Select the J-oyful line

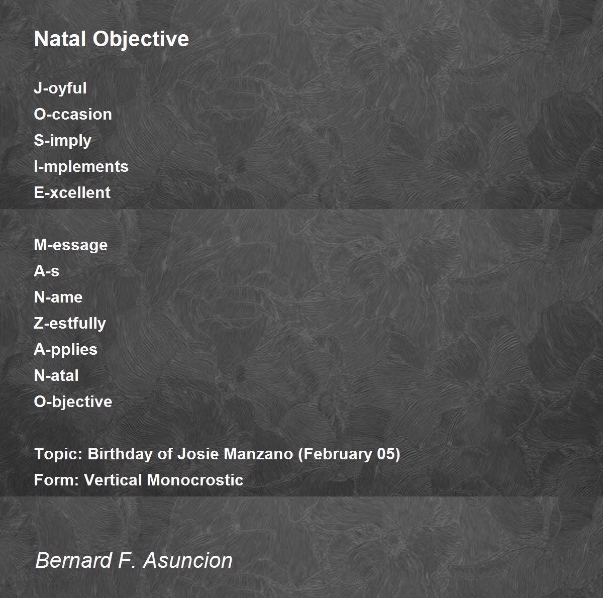pos(60,88)
